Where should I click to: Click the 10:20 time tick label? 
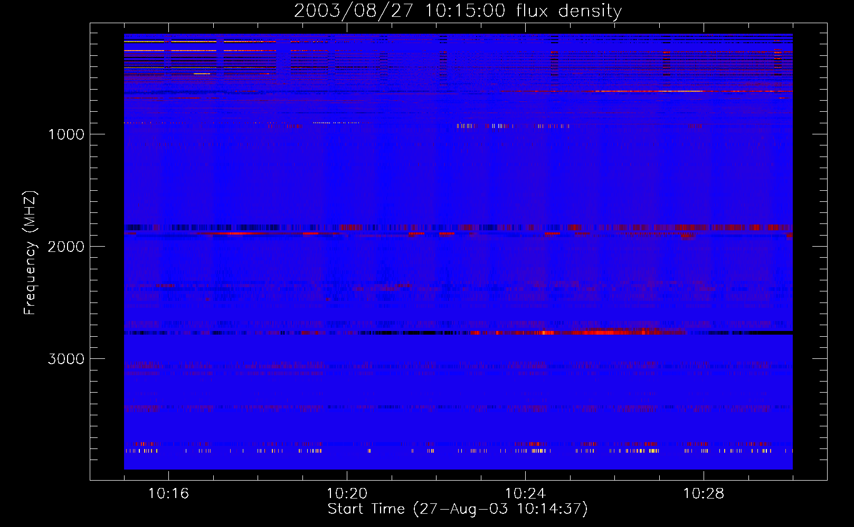pyautogui.click(x=347, y=493)
